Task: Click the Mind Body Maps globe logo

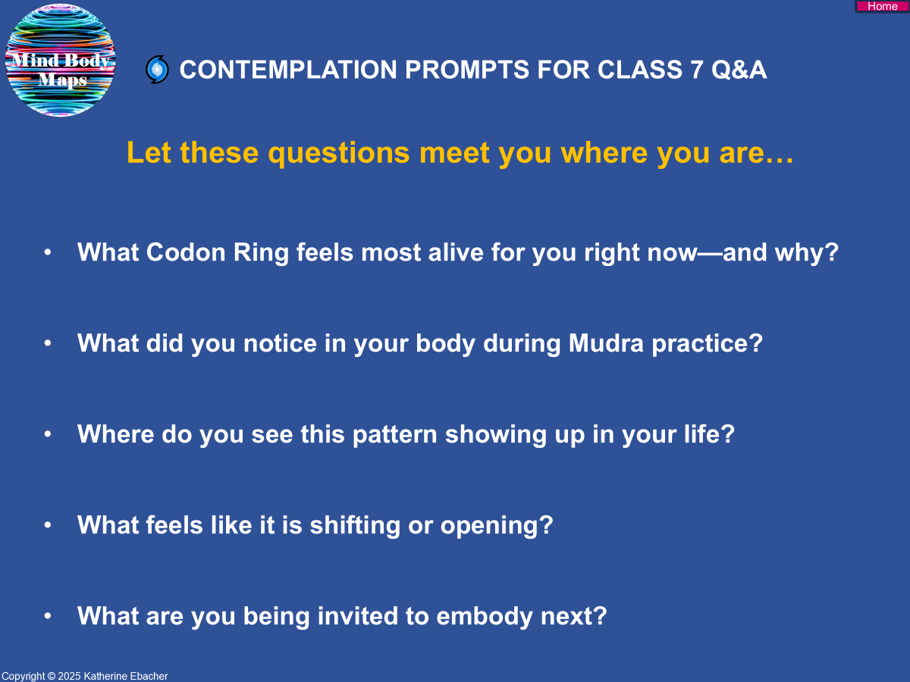Action: 61,61
